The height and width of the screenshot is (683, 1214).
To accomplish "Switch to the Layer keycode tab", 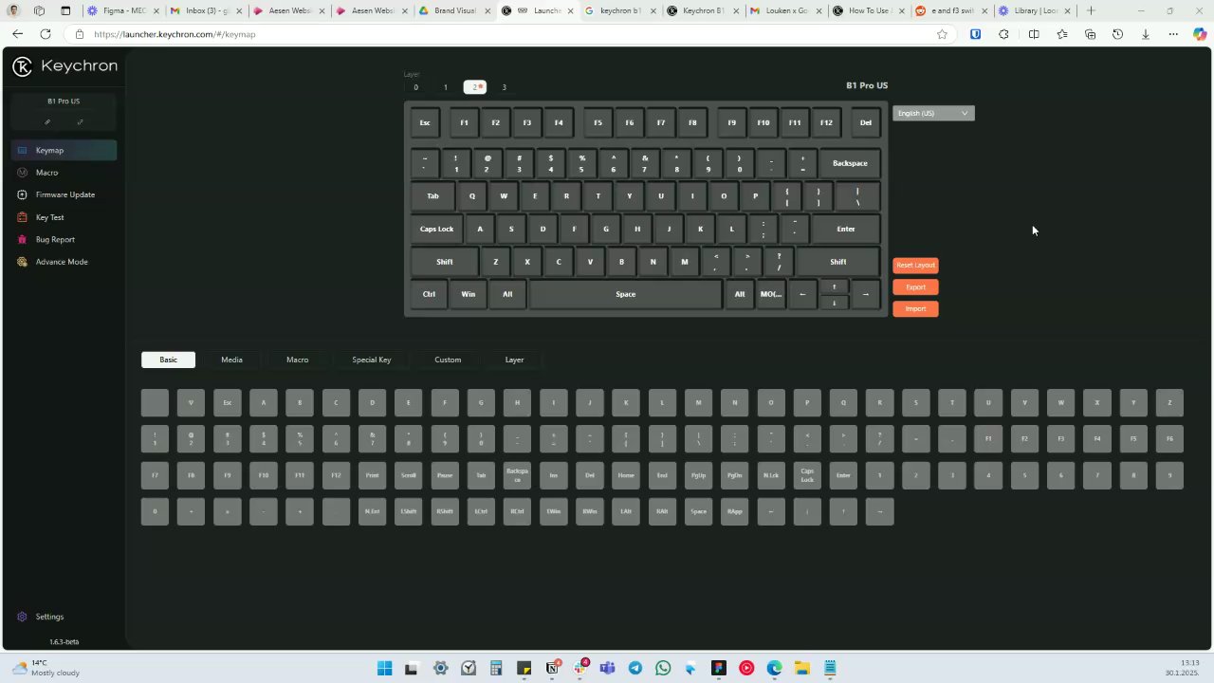I will [514, 360].
